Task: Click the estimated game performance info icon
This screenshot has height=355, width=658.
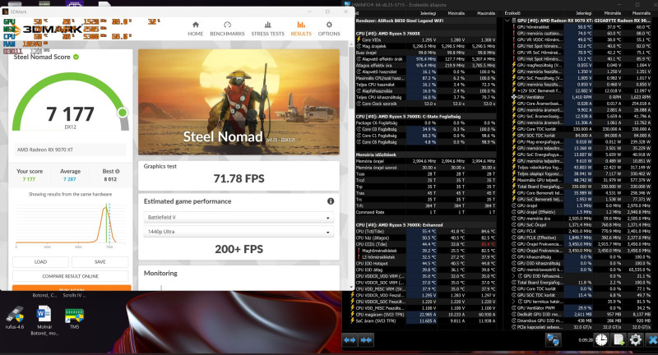Action: tap(331, 201)
